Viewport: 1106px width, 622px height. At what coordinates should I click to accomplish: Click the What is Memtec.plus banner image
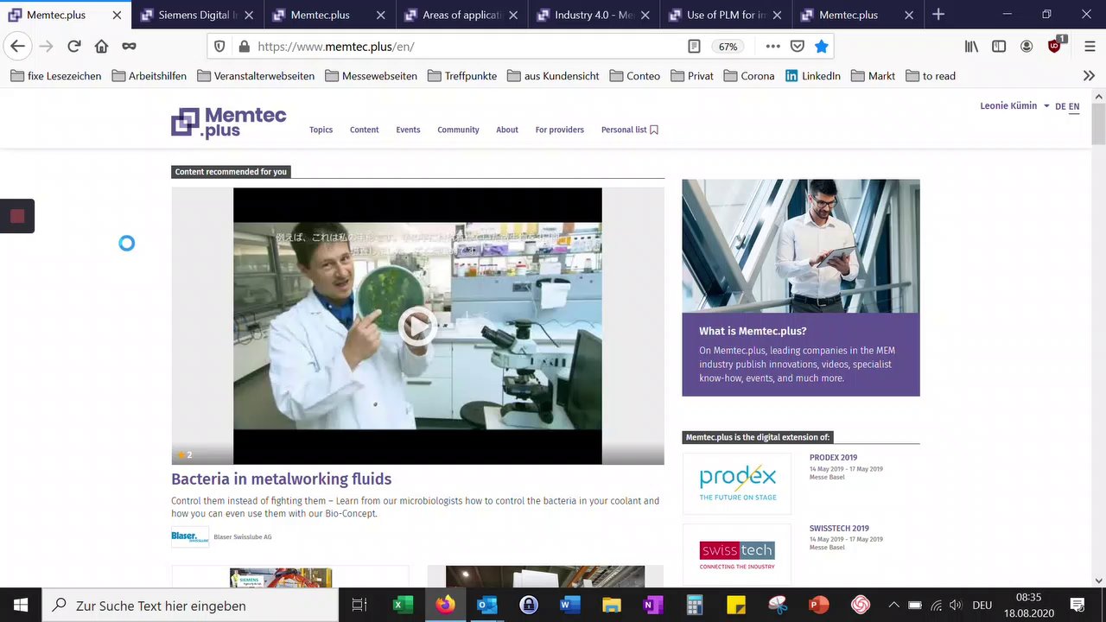801,246
